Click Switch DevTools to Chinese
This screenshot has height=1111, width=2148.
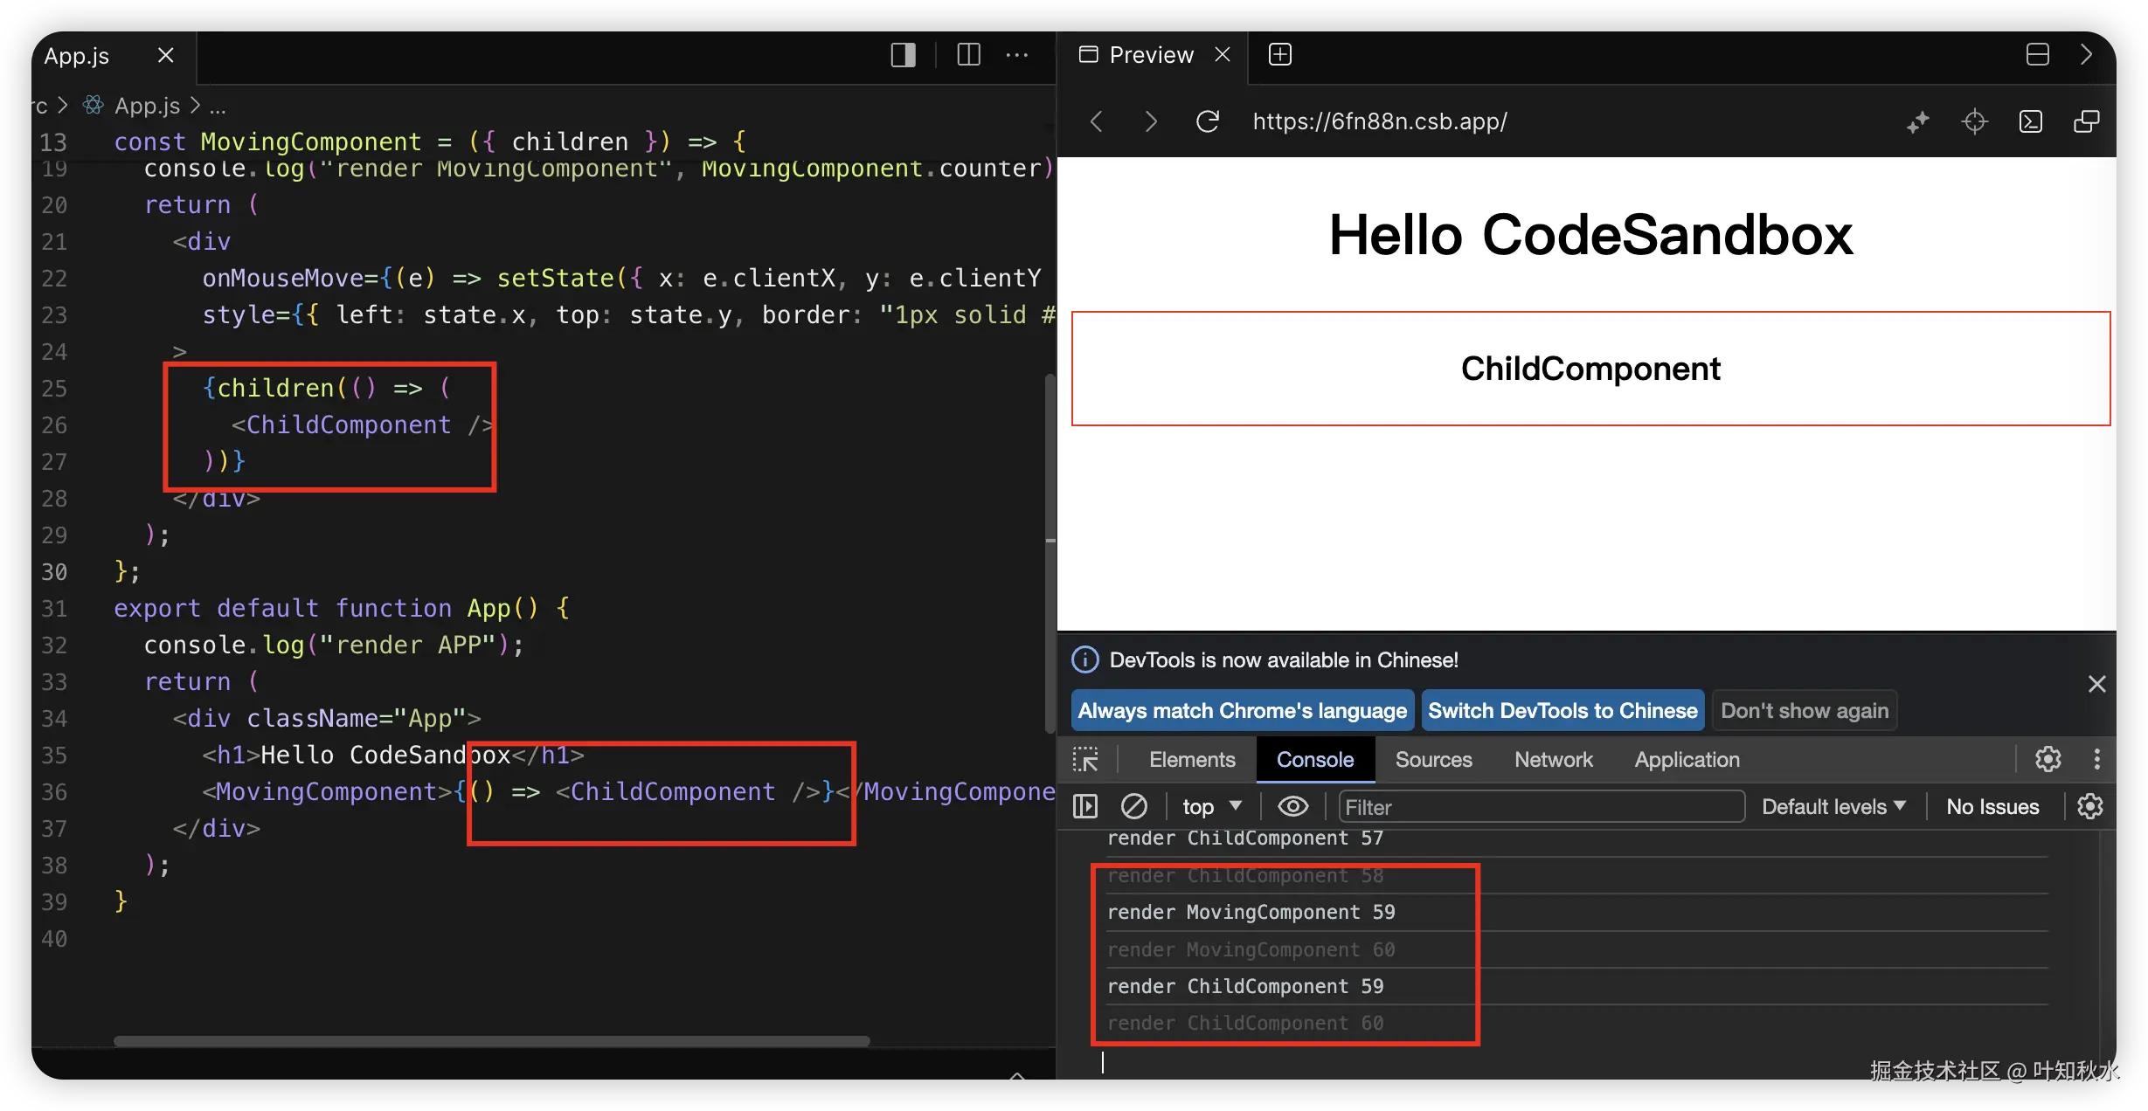click(x=1562, y=710)
